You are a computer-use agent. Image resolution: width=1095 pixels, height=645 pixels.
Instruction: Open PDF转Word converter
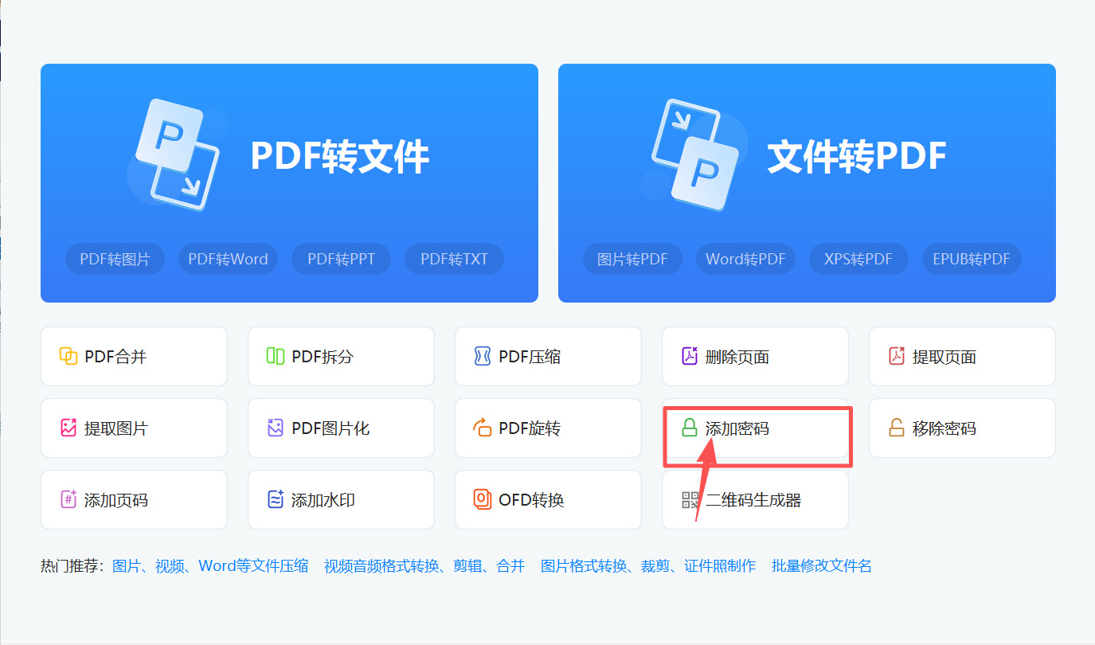pyautogui.click(x=228, y=258)
